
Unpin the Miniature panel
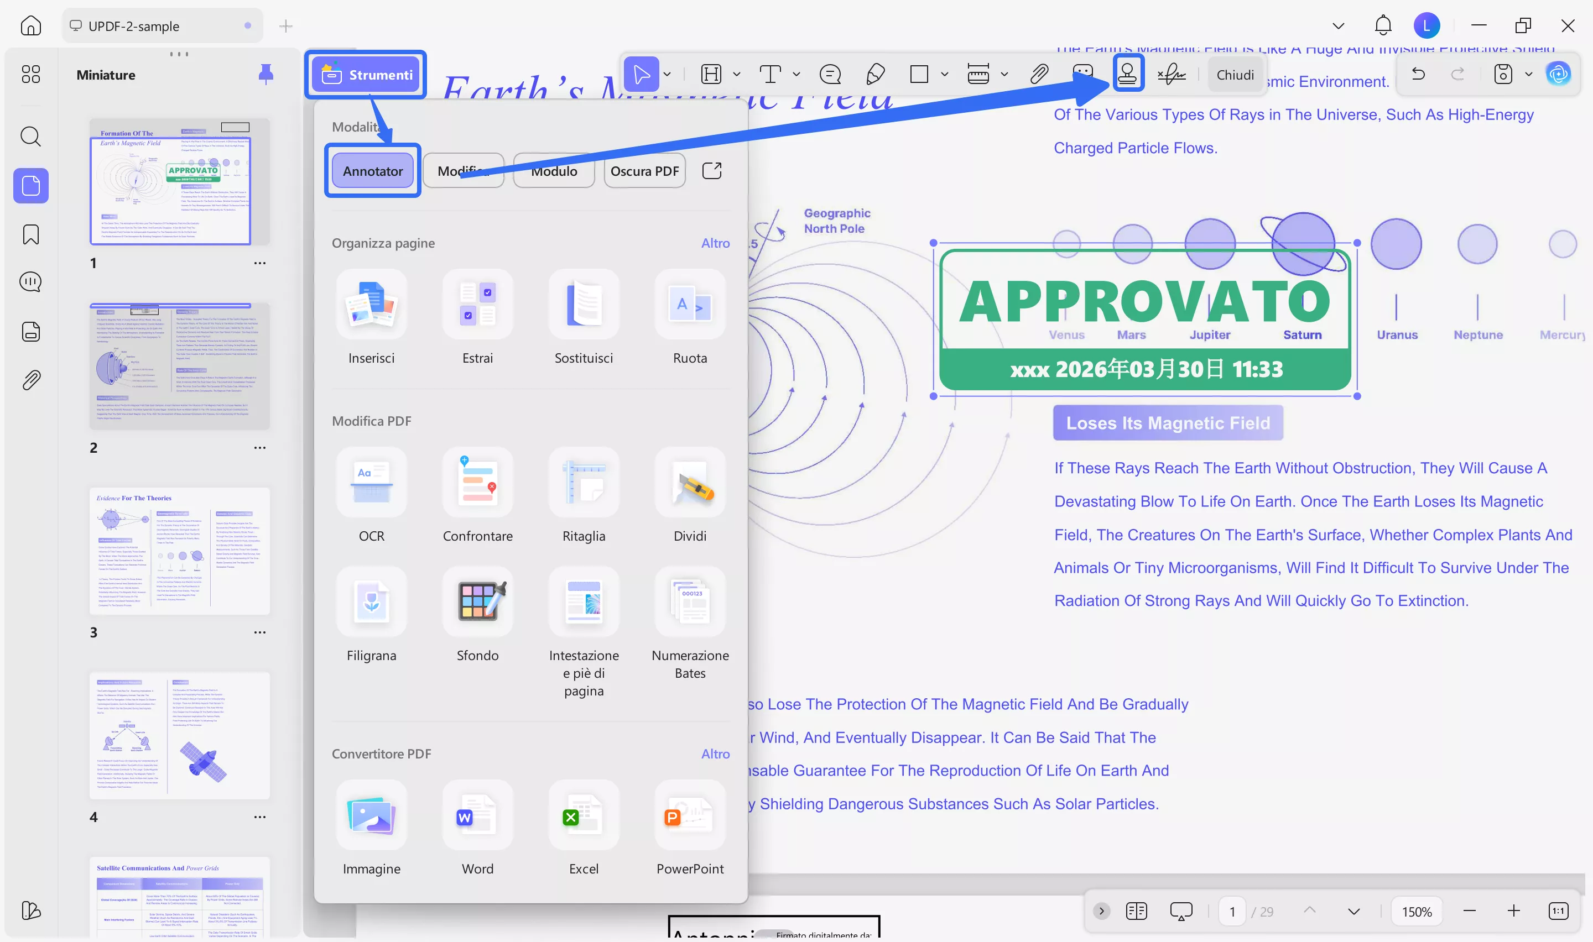[265, 74]
